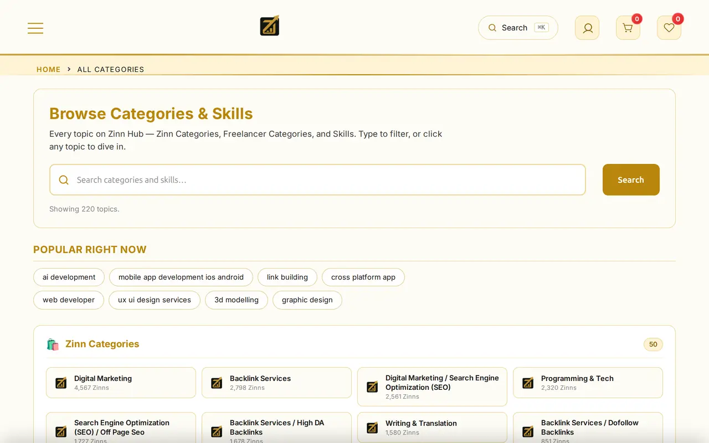Open Backlink Services / High DA Backlinks card
Viewport: 709px width, 443px height.
276,427
